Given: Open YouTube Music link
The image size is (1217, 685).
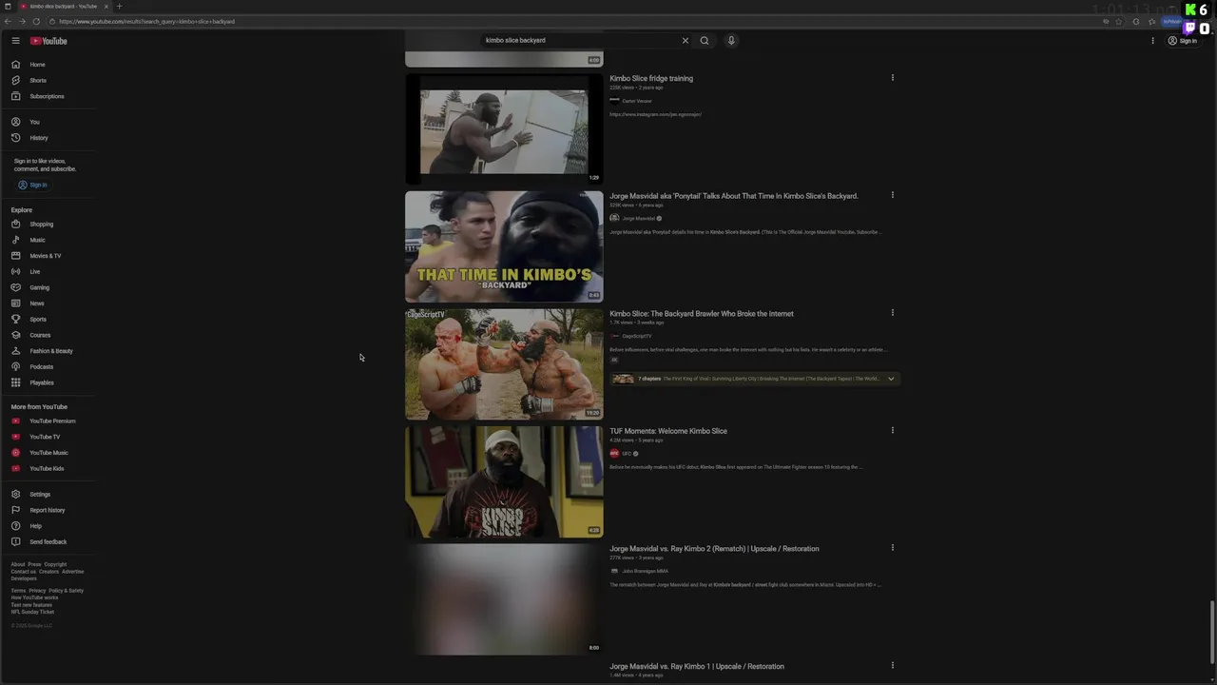Looking at the screenshot, I should (48, 453).
